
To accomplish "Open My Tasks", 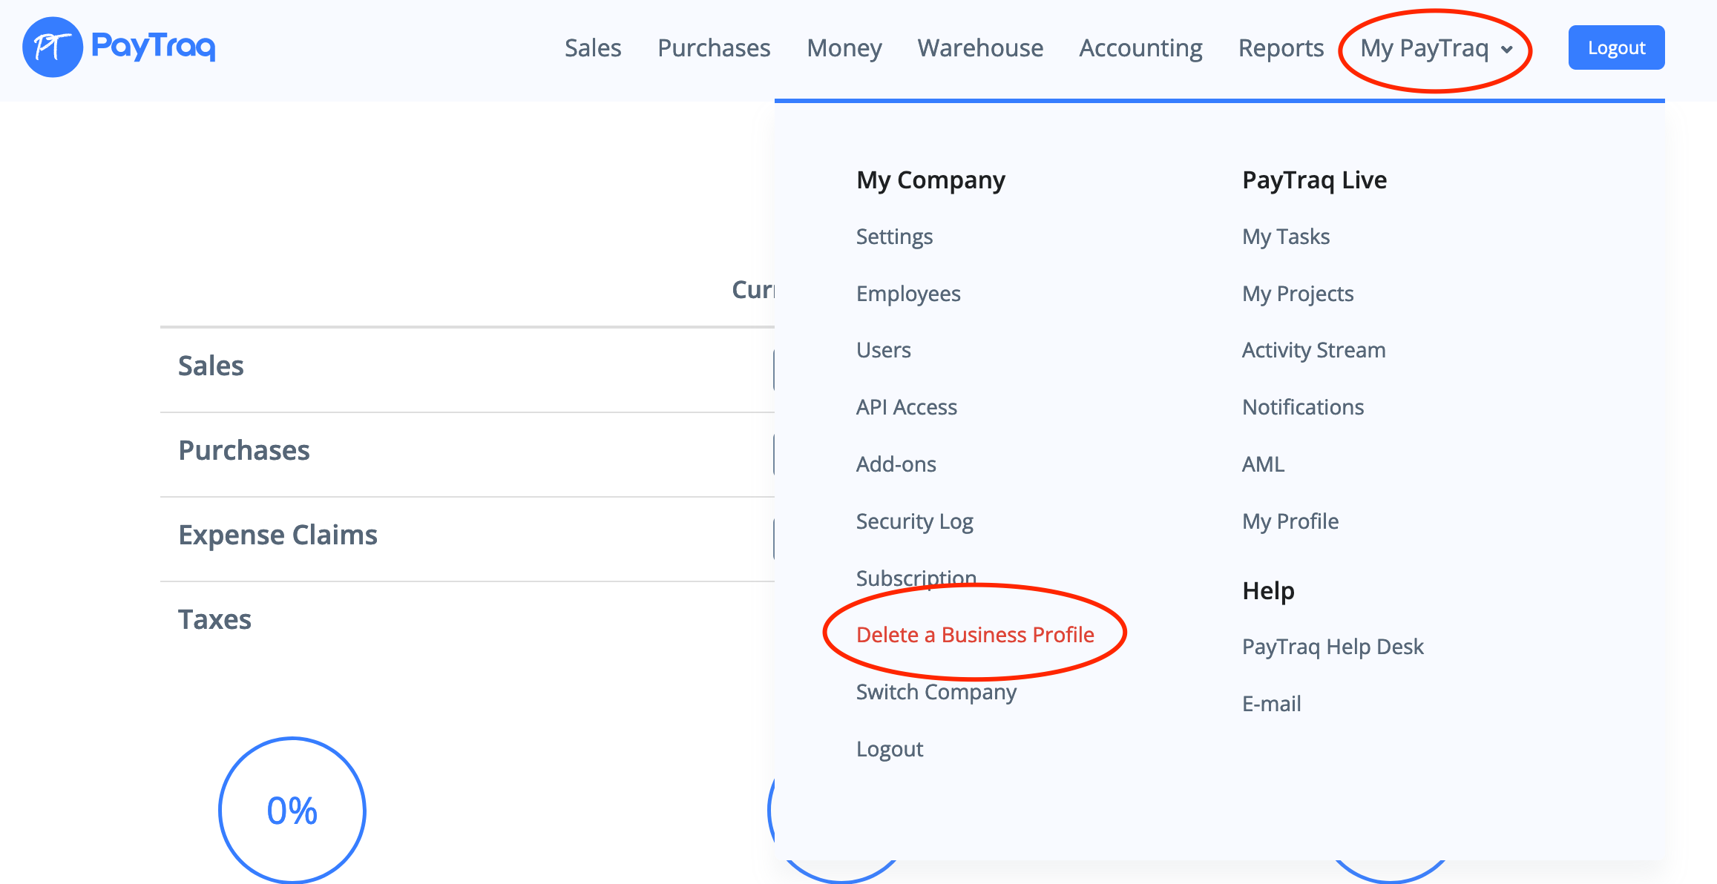I will click(1286, 237).
